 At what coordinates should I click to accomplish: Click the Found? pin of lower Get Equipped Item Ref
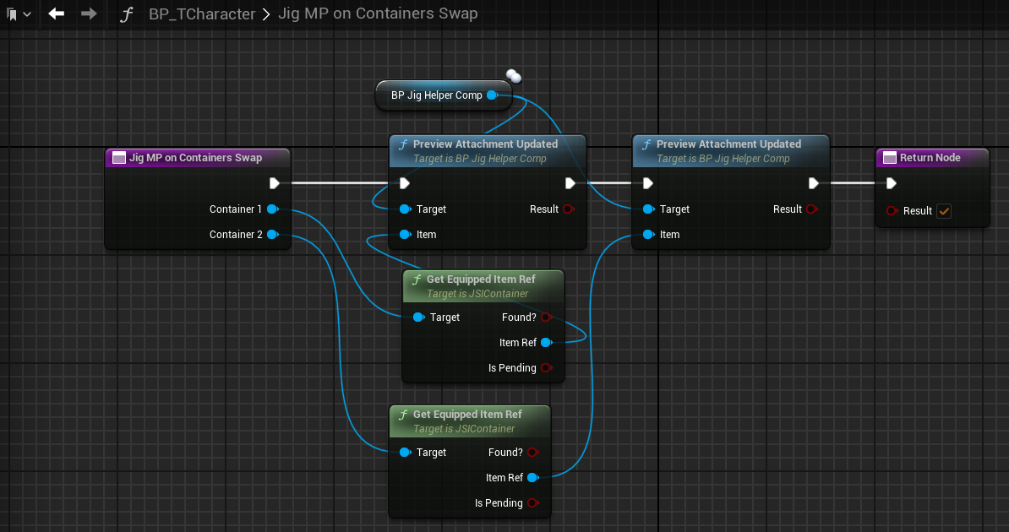(533, 453)
